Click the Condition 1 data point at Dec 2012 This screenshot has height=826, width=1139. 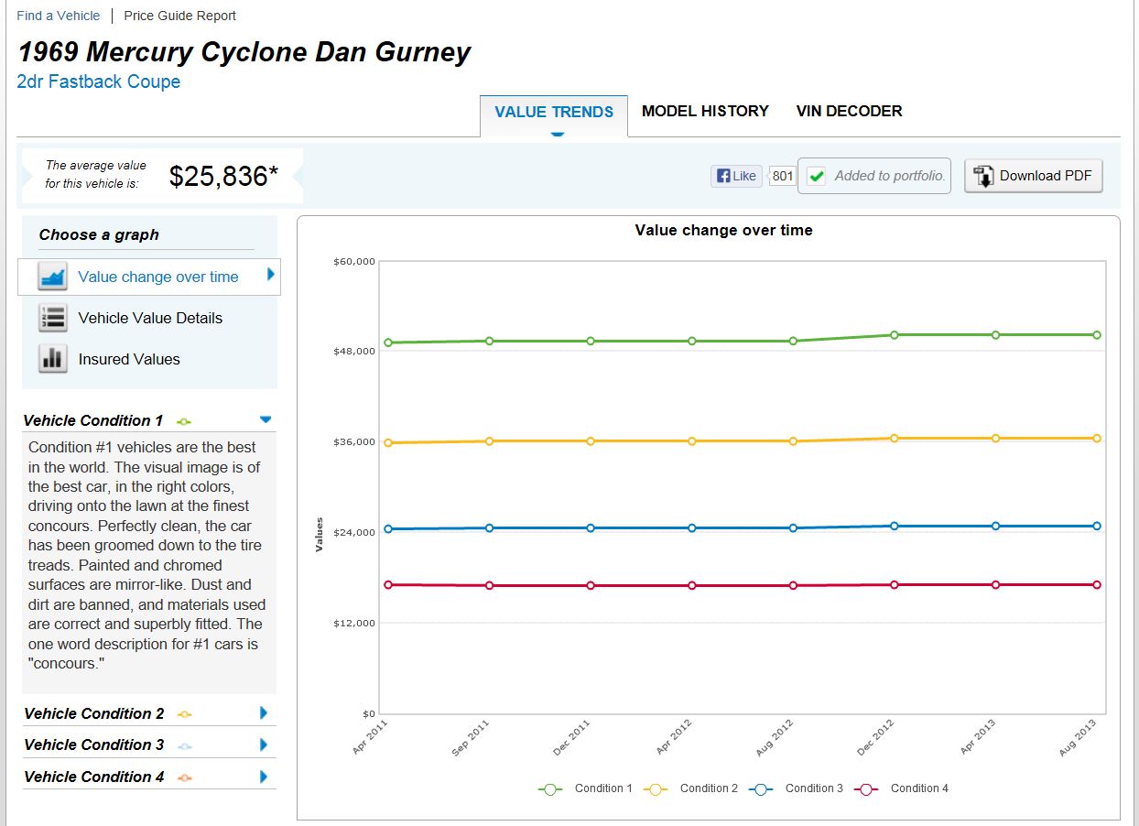coord(894,335)
